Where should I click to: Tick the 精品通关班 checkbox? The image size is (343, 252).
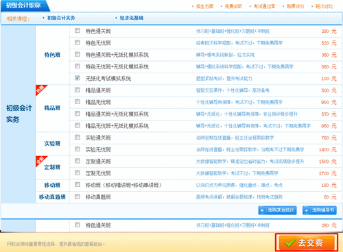click(x=78, y=90)
